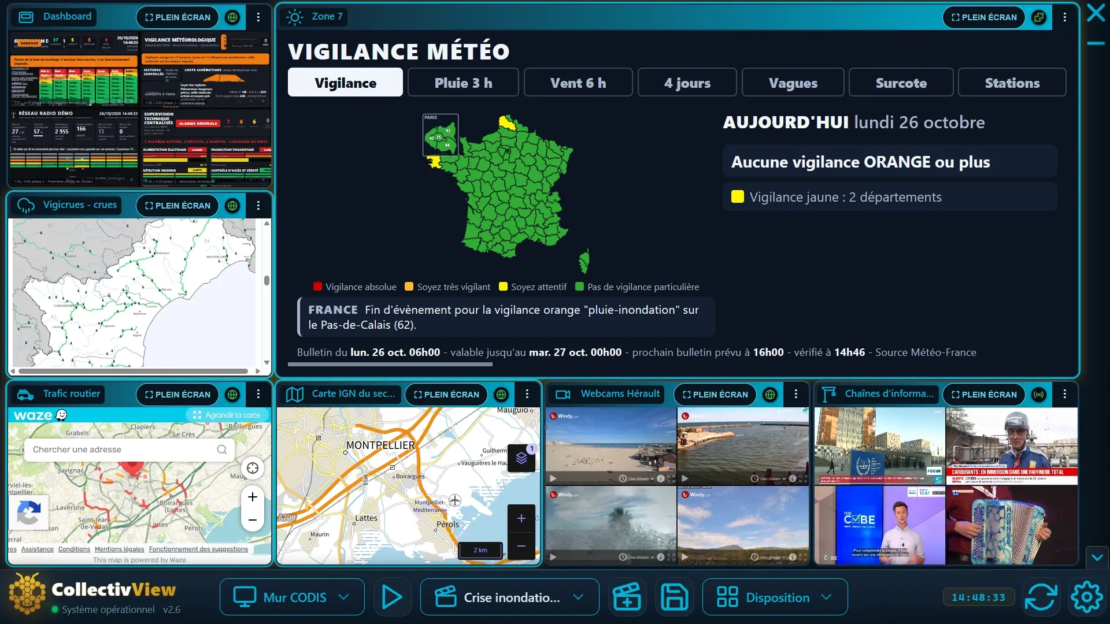Click the down chevron expander at right edge
The image size is (1110, 624).
point(1097,558)
